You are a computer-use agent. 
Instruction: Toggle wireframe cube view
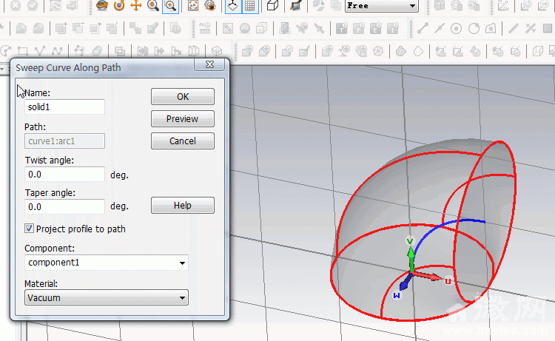272,5
